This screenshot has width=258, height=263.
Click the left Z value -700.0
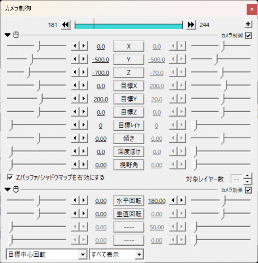click(101, 73)
